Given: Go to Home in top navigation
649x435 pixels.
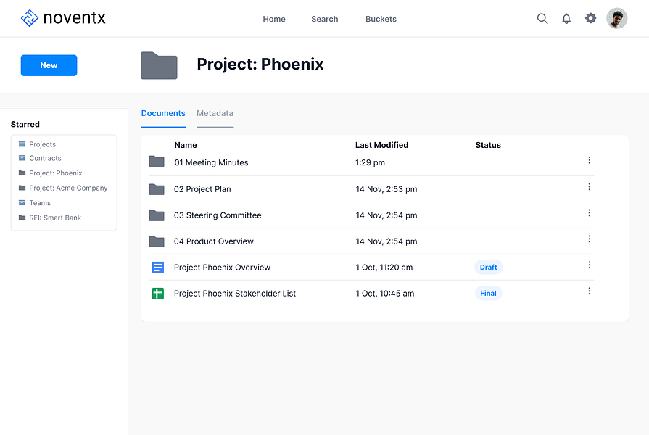Looking at the screenshot, I should 274,19.
